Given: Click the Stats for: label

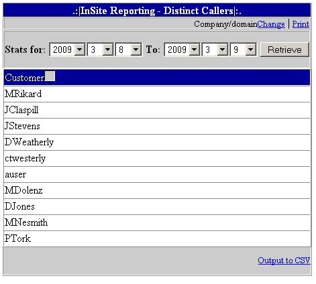Looking at the screenshot, I should (x=25, y=50).
